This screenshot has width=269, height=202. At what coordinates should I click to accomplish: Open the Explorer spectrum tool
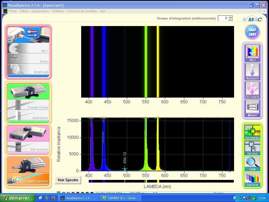click(252, 180)
